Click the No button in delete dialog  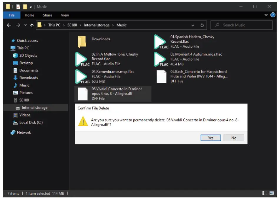[234, 138]
